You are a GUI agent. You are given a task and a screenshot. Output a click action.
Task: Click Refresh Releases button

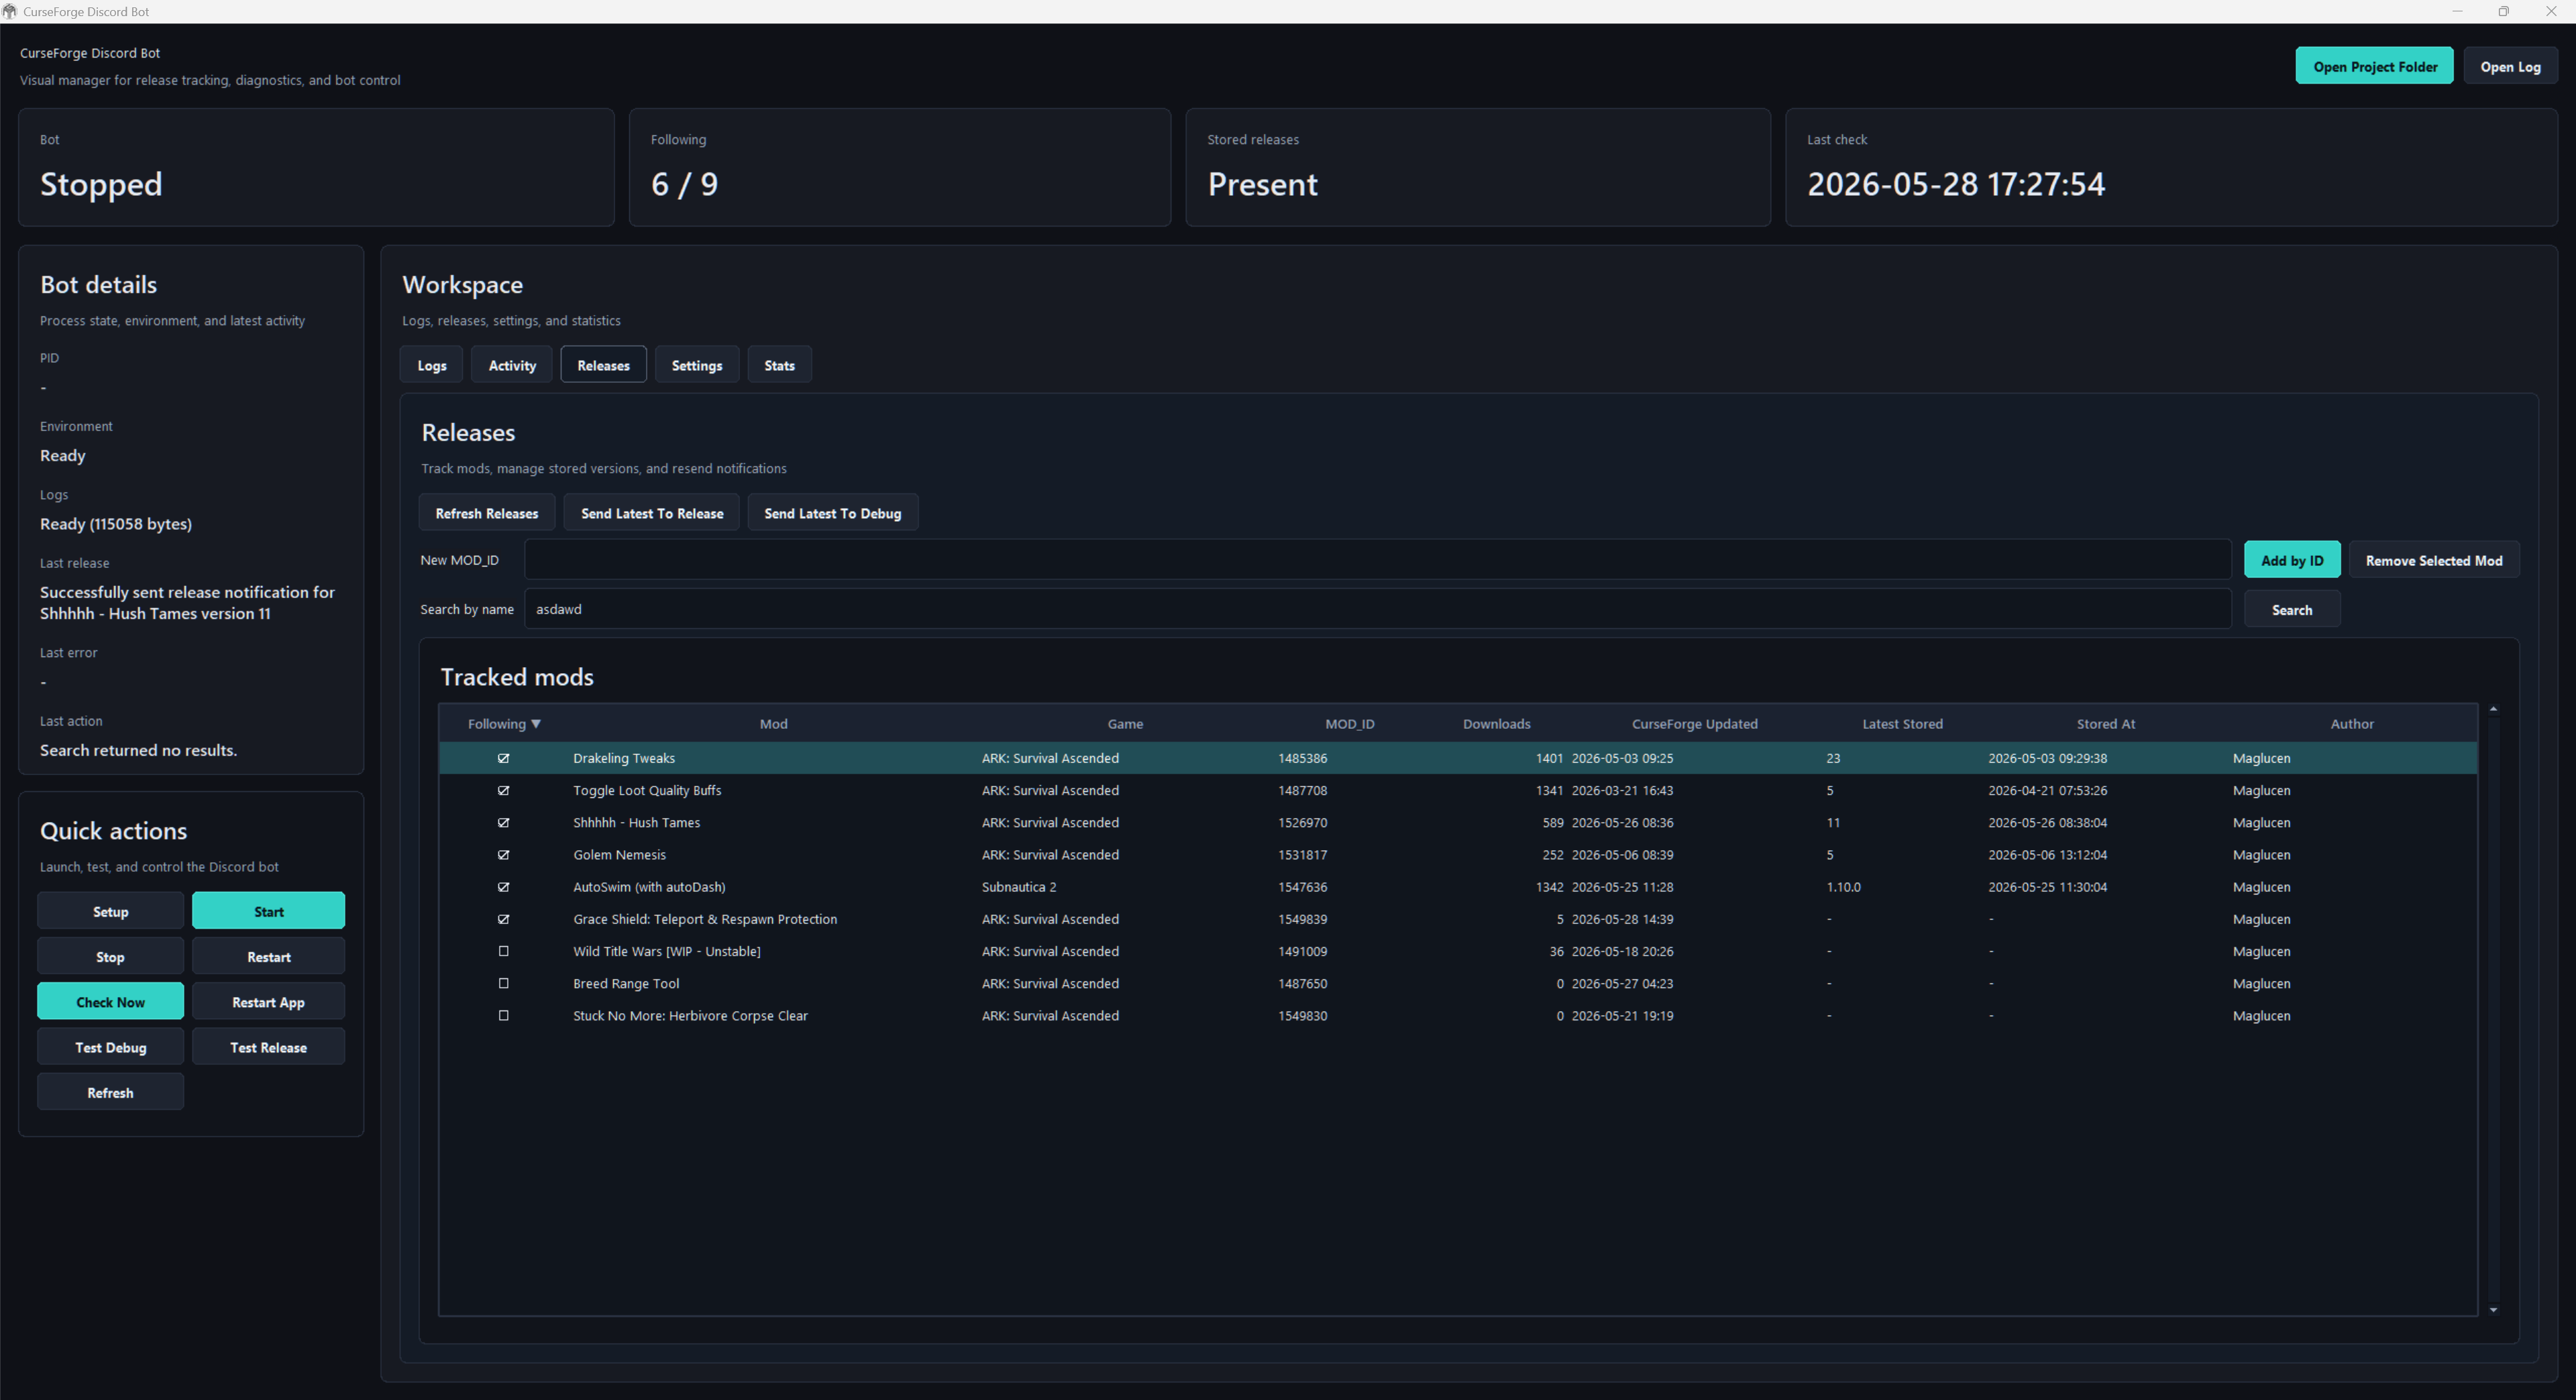click(x=486, y=513)
